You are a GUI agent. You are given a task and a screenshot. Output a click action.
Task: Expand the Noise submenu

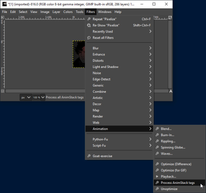(x=119, y=73)
